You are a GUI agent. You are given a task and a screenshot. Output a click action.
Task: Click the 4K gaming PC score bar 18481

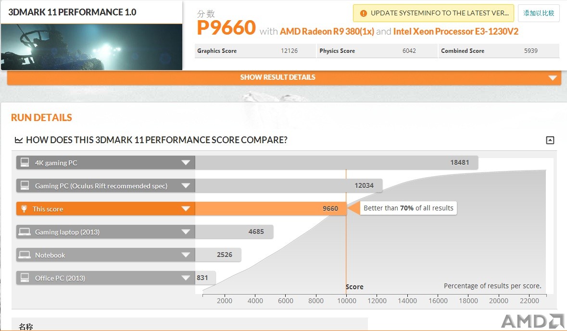337,162
